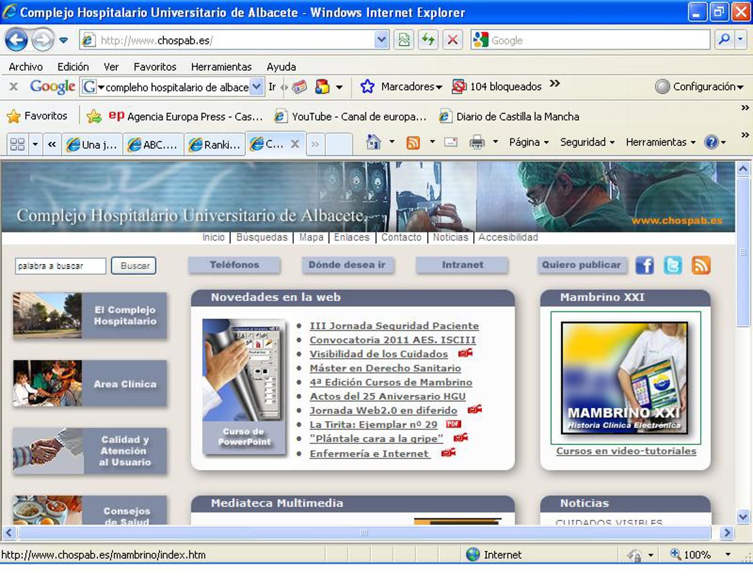Click the Twitter bird icon
The image size is (753, 583).
coord(673,265)
